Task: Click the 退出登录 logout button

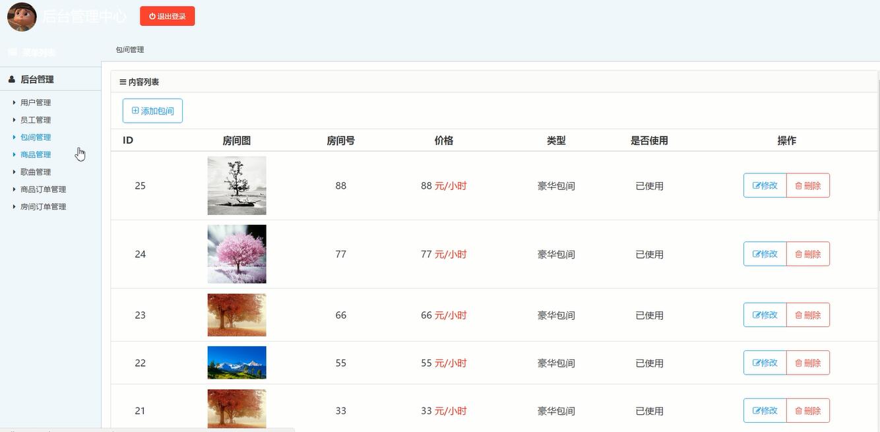Action: pos(168,16)
